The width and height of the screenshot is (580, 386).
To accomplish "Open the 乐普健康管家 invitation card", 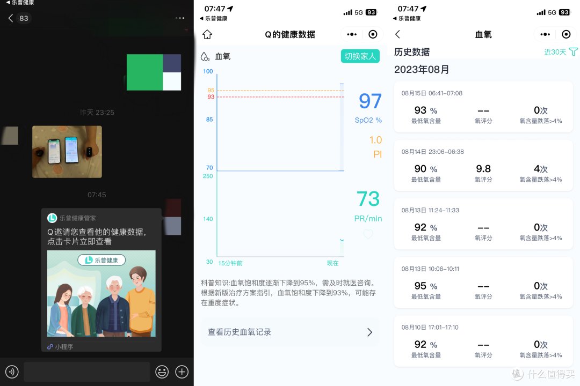I will pos(102,280).
